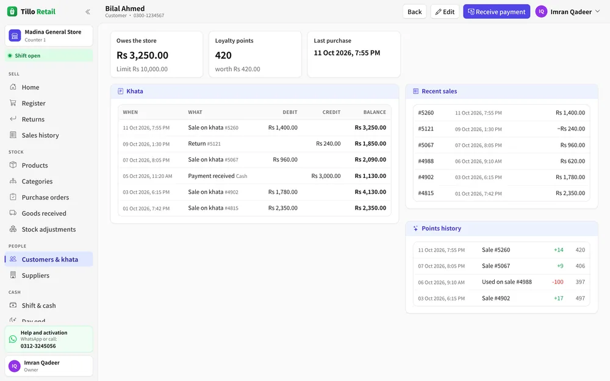610x381 pixels.
Task: Click the Shift & cash banknote icon
Action: (x=13, y=305)
